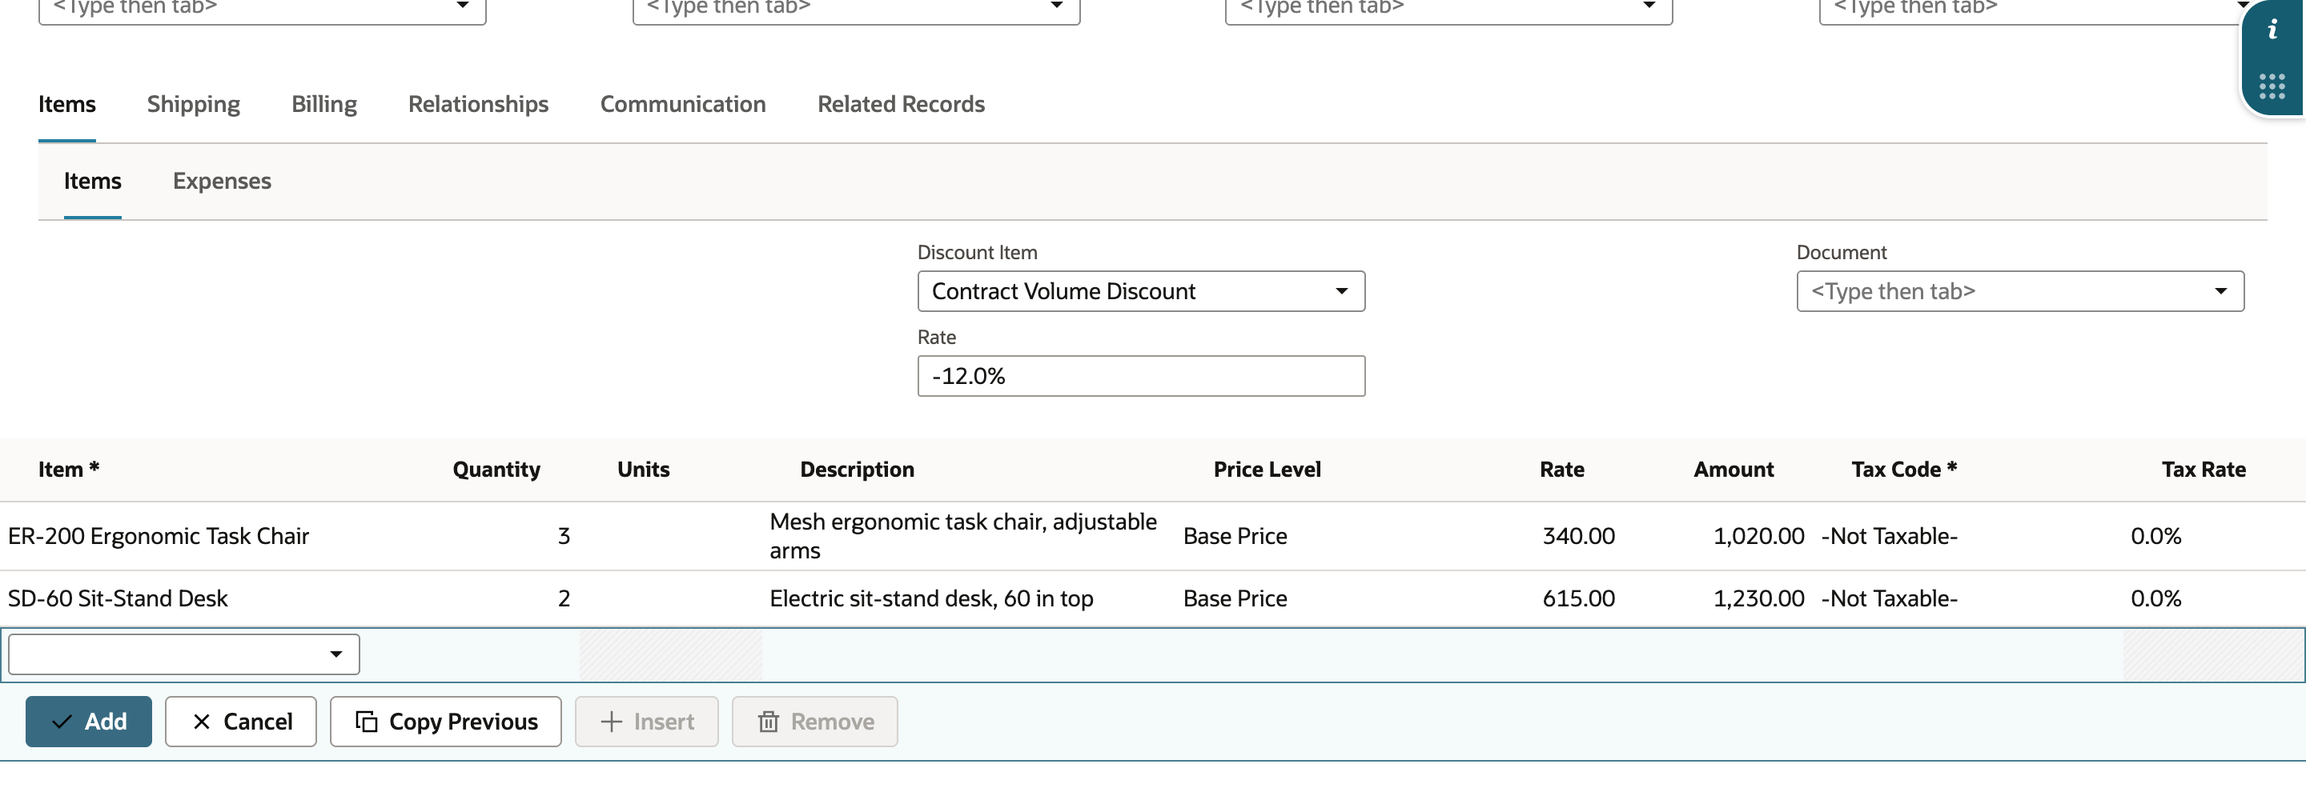Switch to the Shipping tab

tap(193, 104)
